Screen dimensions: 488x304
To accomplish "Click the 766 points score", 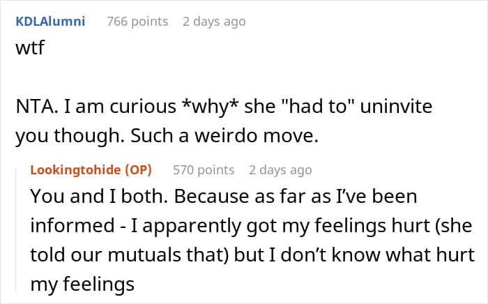I will pyautogui.click(x=137, y=22).
